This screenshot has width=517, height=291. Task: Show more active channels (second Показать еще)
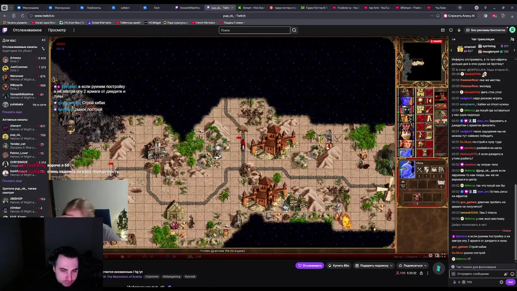(x=12, y=181)
